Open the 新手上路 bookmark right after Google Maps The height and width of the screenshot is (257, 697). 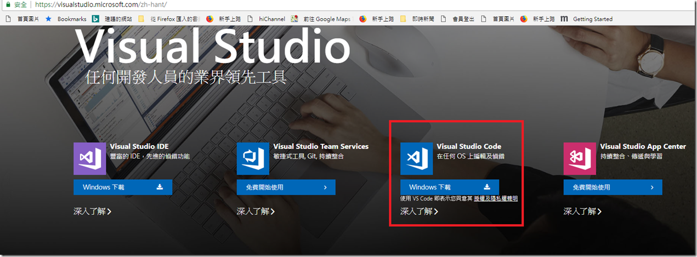point(377,19)
